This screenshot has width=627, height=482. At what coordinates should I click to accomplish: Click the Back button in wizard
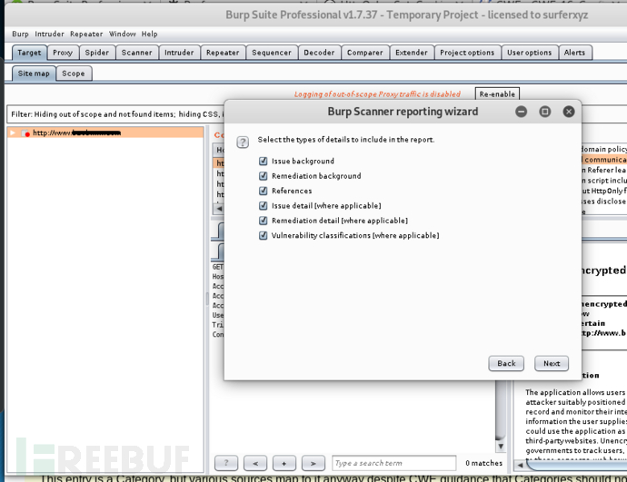click(x=506, y=363)
